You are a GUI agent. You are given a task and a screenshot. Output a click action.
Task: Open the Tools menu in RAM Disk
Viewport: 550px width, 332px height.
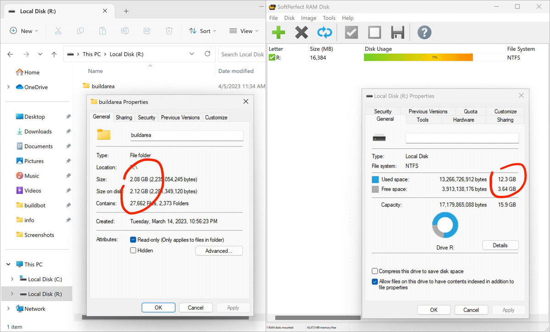tap(329, 18)
